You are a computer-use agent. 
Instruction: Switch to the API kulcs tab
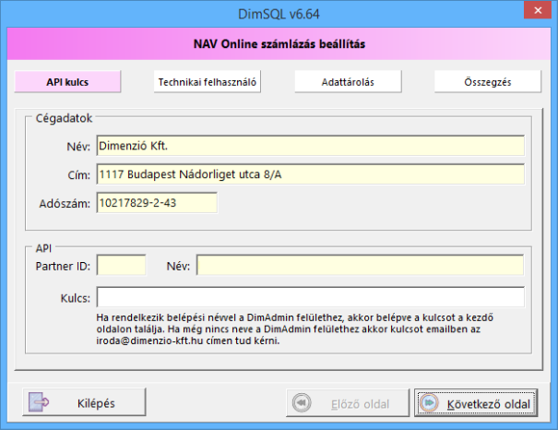[67, 82]
